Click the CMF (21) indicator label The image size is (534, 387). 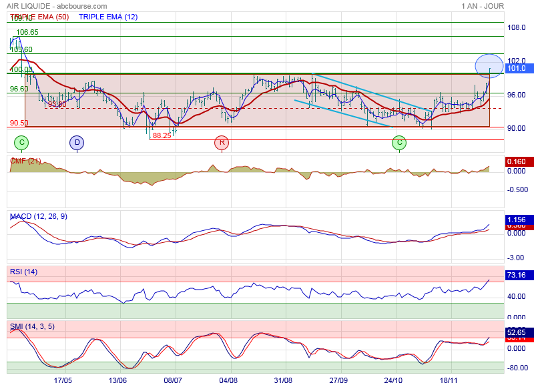(x=25, y=160)
